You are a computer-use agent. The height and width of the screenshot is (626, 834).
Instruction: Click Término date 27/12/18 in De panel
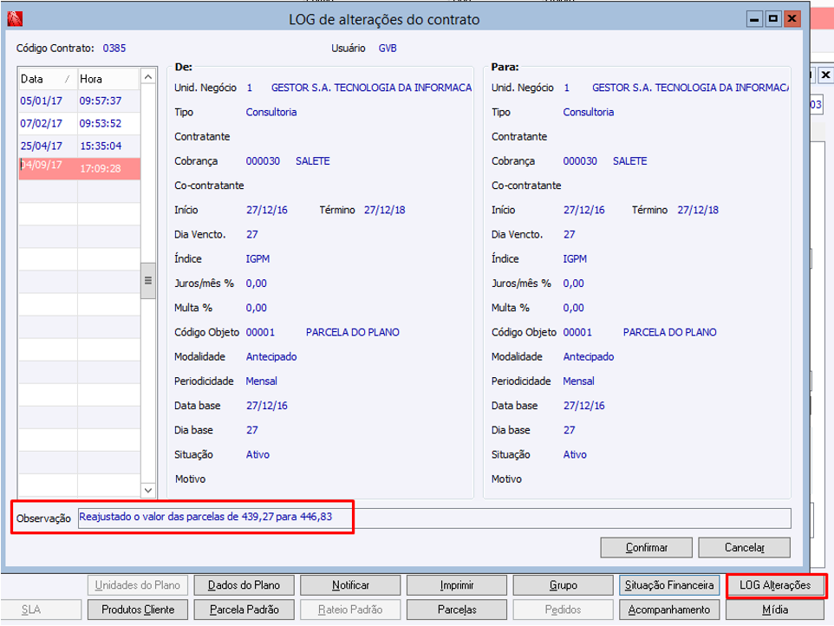pos(385,210)
